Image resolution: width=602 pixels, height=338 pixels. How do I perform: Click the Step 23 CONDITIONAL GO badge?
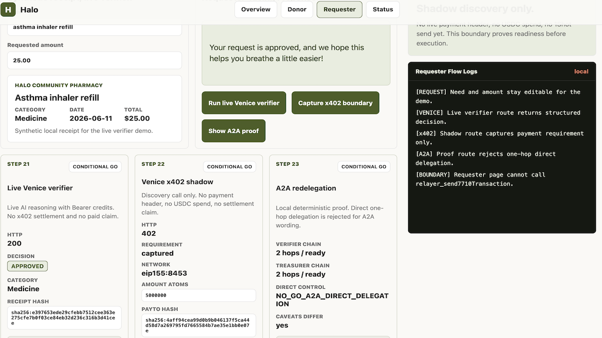coord(364,167)
